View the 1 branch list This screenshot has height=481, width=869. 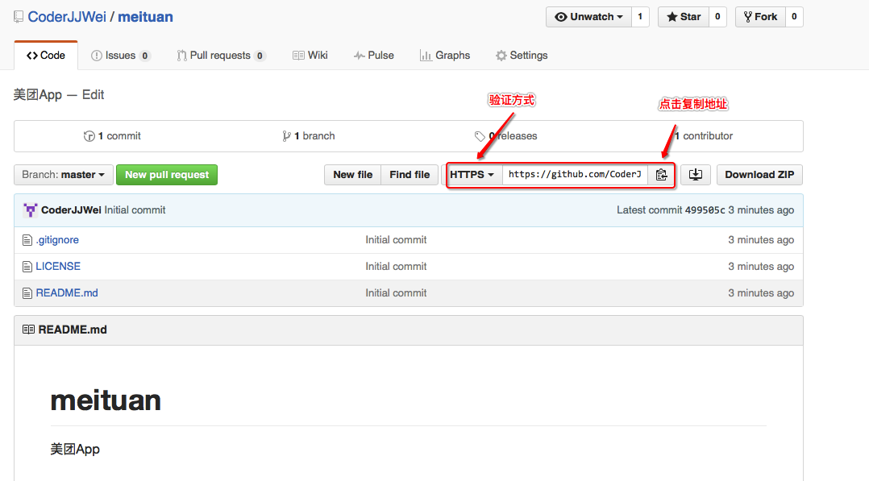click(309, 136)
